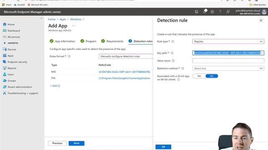Image resolution: width=268 pixels, height=150 pixels.
Task: Open All services list icon
Action: 5,37
